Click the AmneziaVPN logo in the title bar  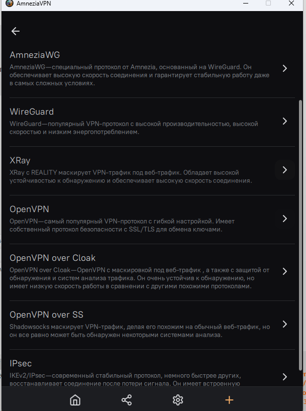click(x=9, y=4)
